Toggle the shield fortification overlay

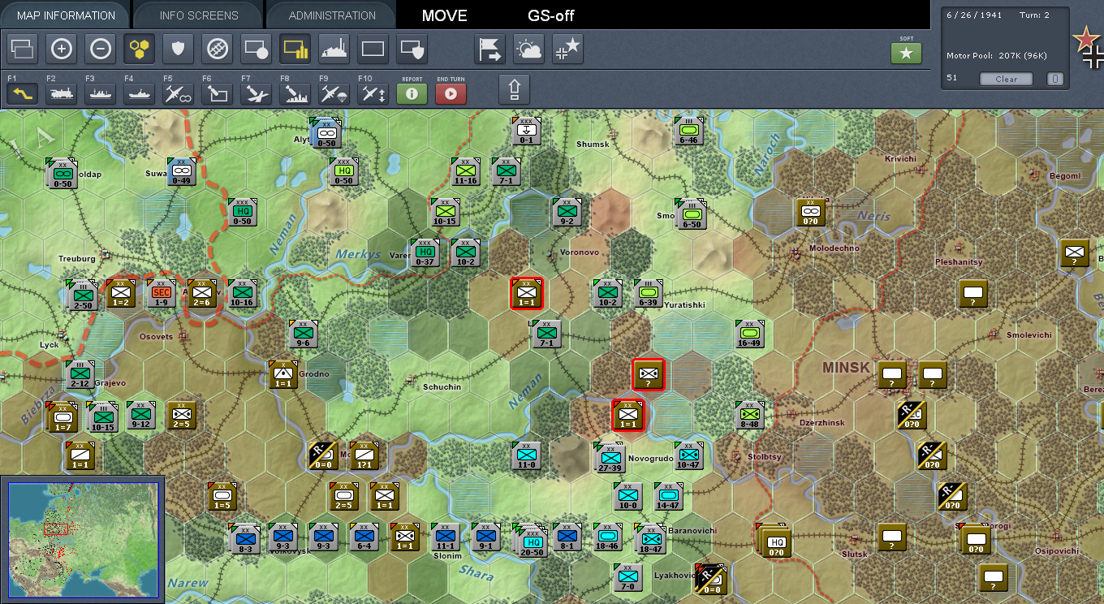click(178, 50)
